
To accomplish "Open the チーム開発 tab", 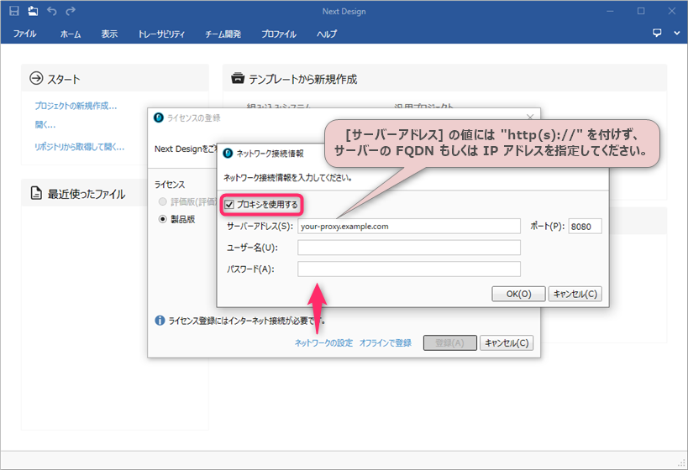I will click(x=223, y=34).
